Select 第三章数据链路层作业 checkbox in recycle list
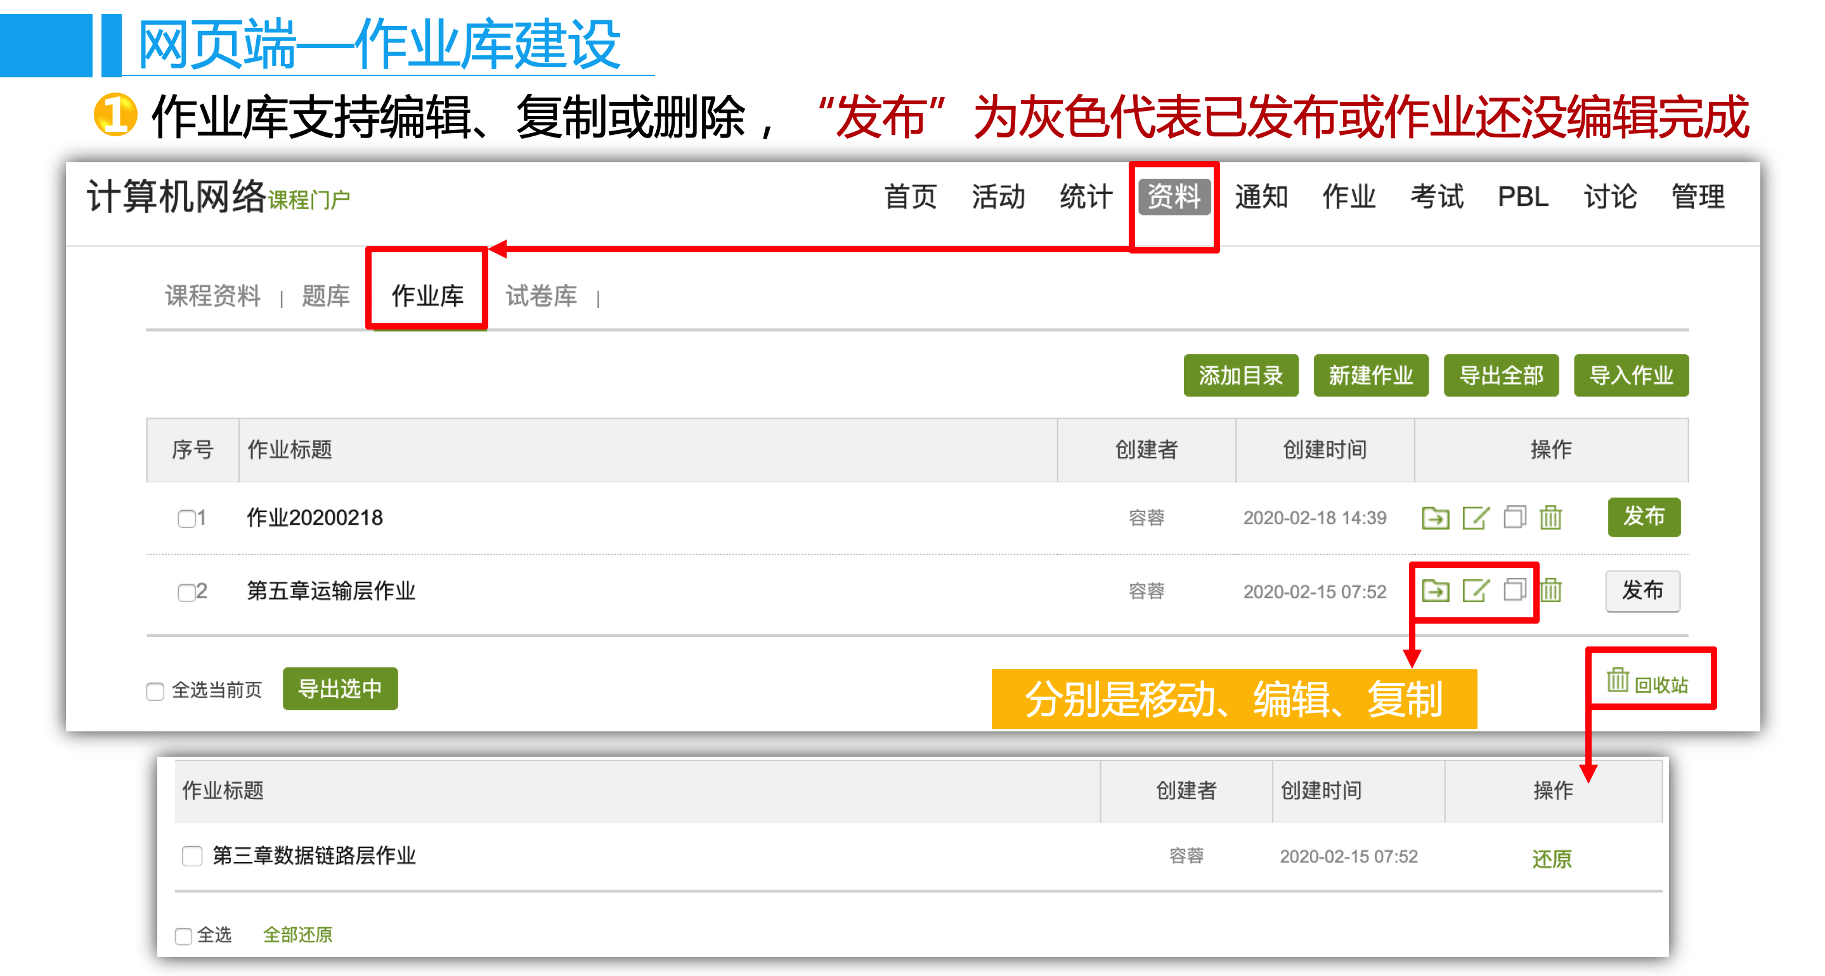Image resolution: width=1825 pixels, height=976 pixels. [192, 856]
